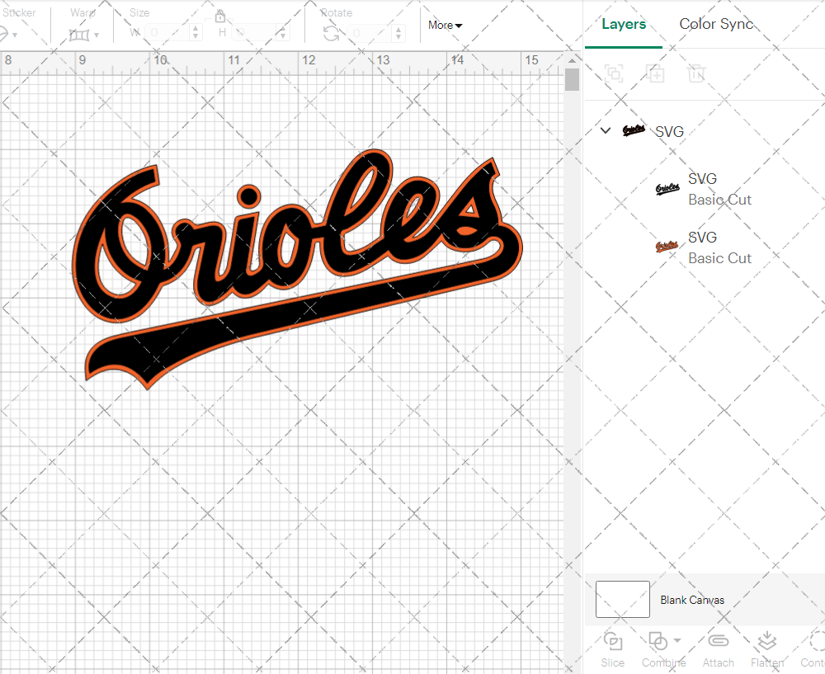This screenshot has width=825, height=674.
Task: Collapse the SVG group in Layers
Action: click(x=606, y=130)
